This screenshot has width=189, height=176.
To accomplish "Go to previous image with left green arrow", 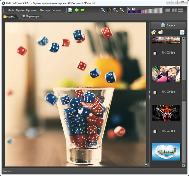I will pos(77,10).
